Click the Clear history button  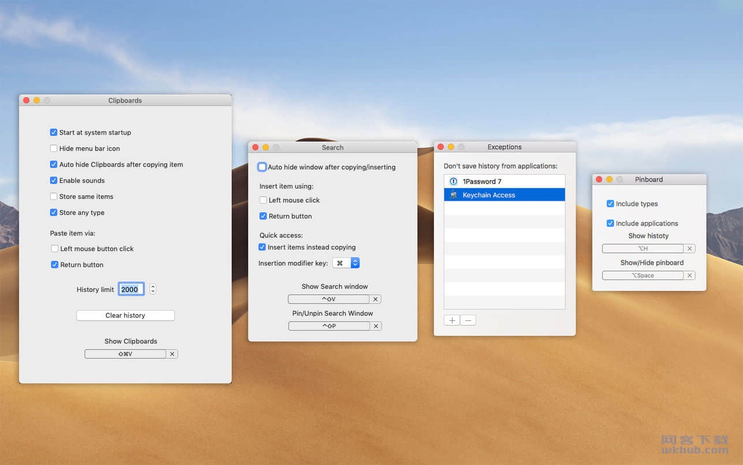click(125, 315)
